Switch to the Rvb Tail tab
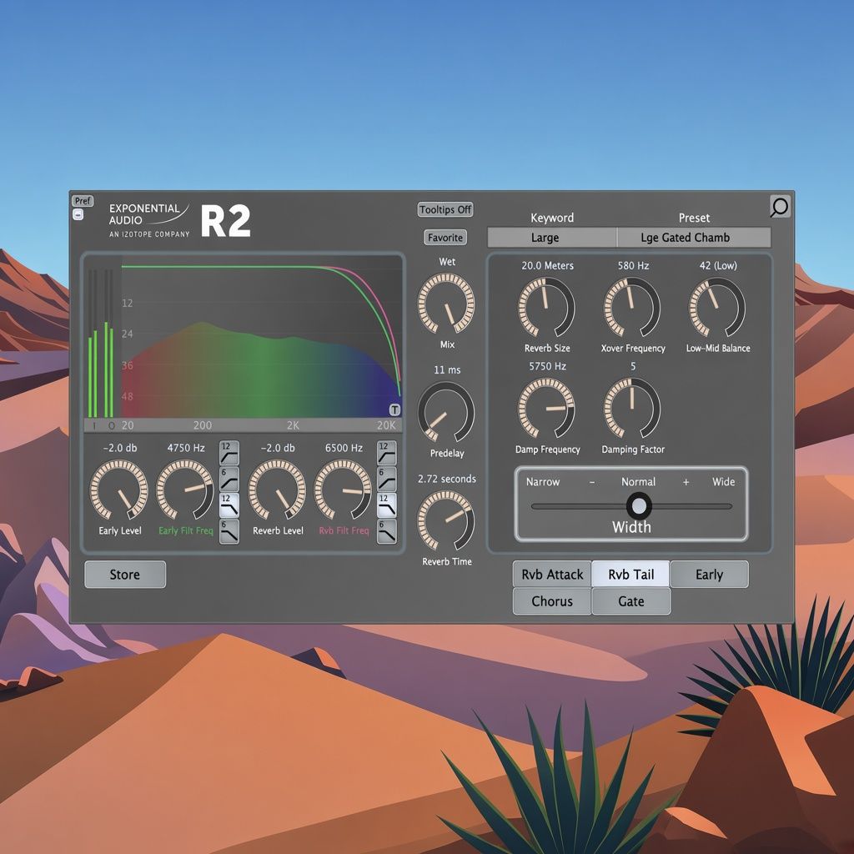Screen dimensions: 854x854 coord(630,574)
